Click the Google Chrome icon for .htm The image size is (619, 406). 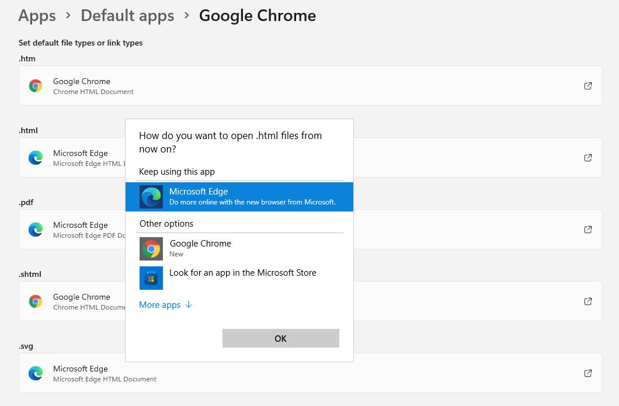click(x=35, y=85)
